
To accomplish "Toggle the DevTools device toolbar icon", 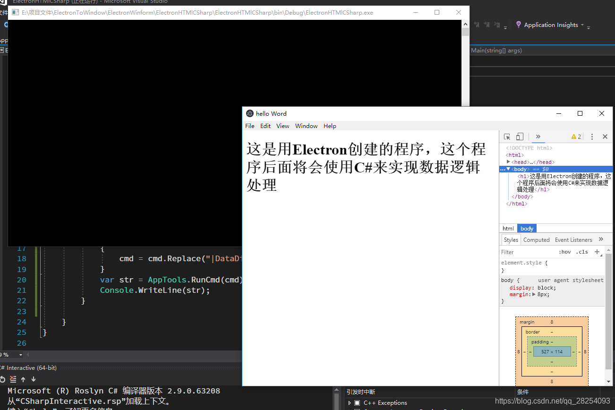I will coord(520,137).
